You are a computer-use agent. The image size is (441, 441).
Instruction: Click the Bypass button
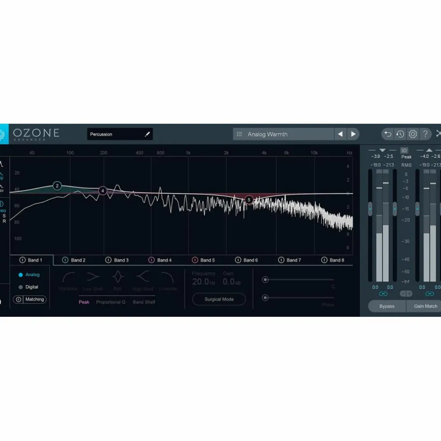(387, 306)
